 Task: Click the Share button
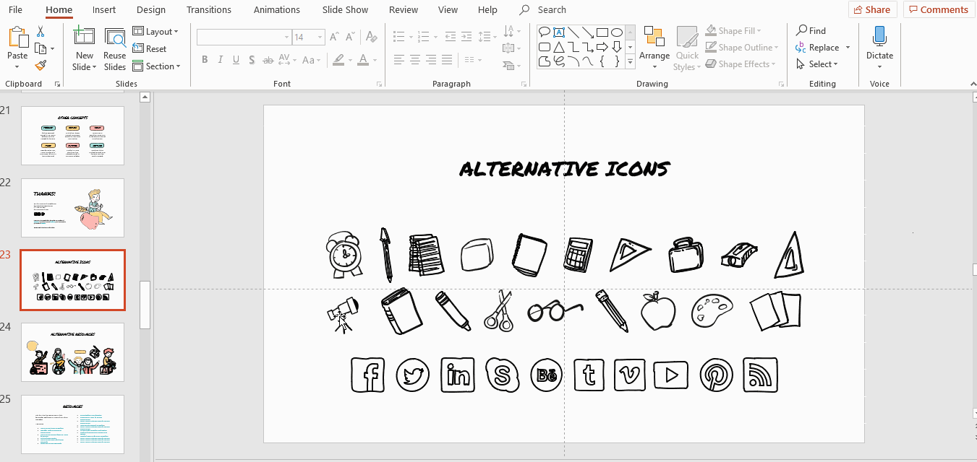click(x=872, y=9)
